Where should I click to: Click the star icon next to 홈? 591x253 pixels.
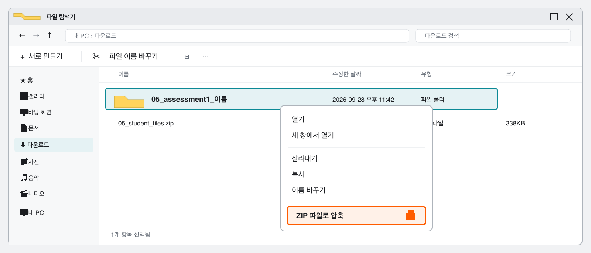pos(23,80)
